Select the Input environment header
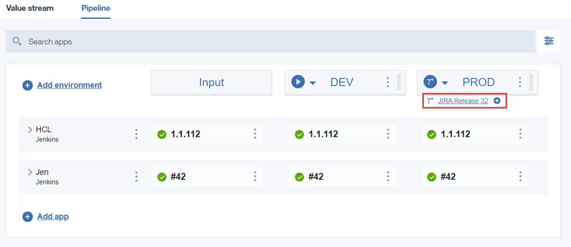571x247 pixels. [x=211, y=82]
